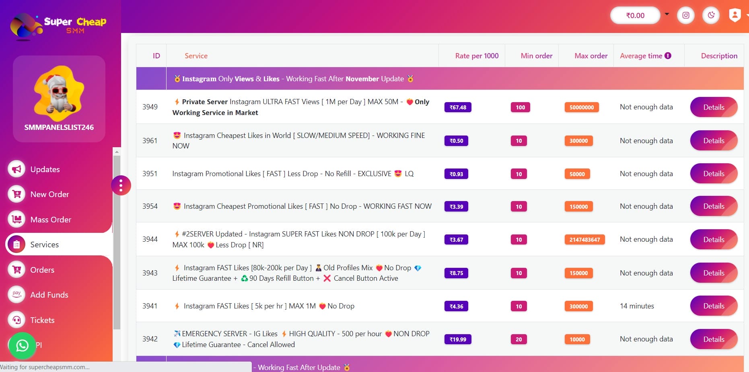This screenshot has width=749, height=372.
Task: Click the ₹0.00 balance pill
Action: tap(635, 15)
